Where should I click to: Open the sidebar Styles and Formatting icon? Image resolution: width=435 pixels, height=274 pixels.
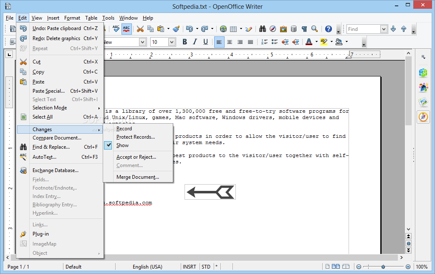click(x=423, y=88)
